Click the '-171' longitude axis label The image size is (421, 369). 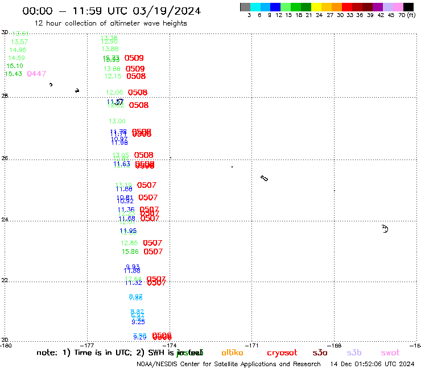coord(252,345)
